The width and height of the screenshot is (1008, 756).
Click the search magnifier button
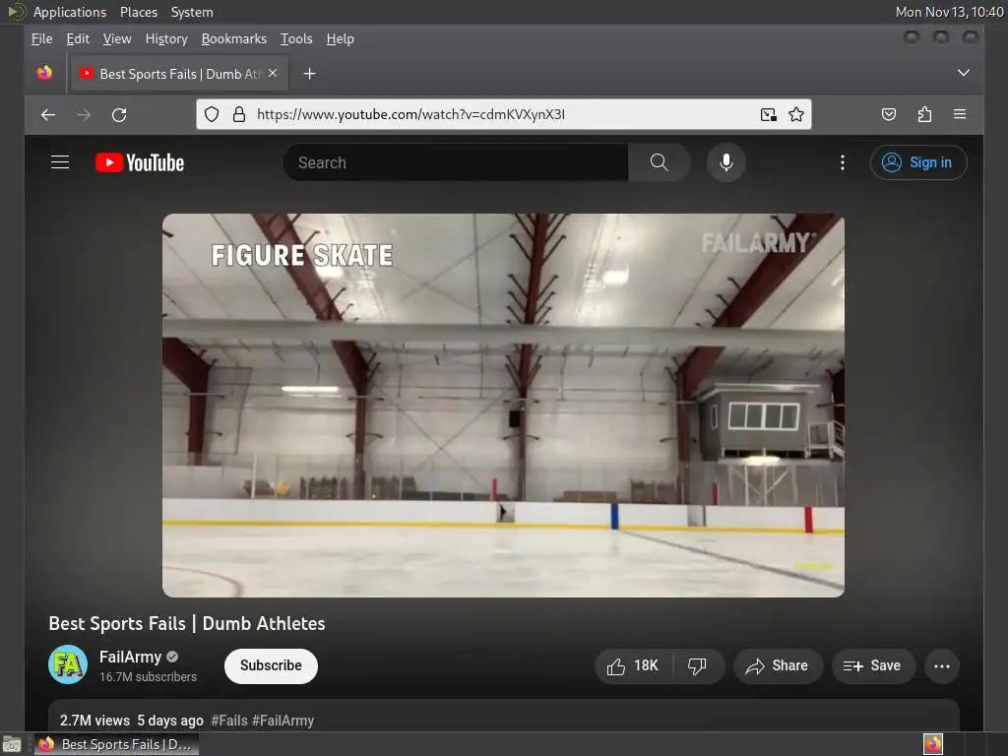(659, 162)
